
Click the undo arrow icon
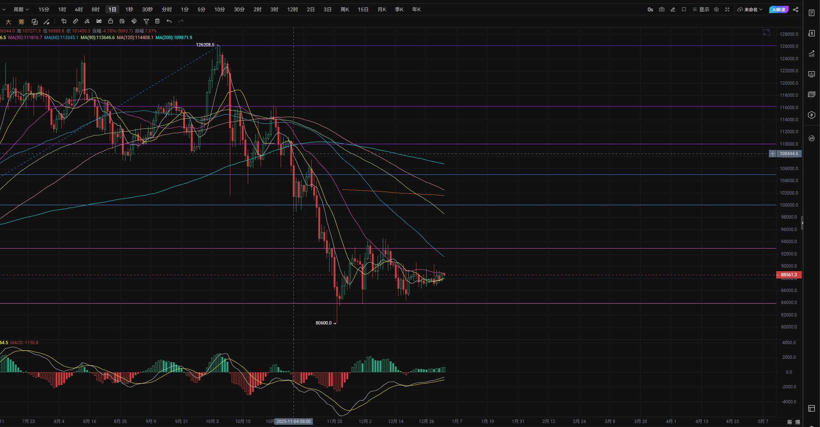pos(169,22)
